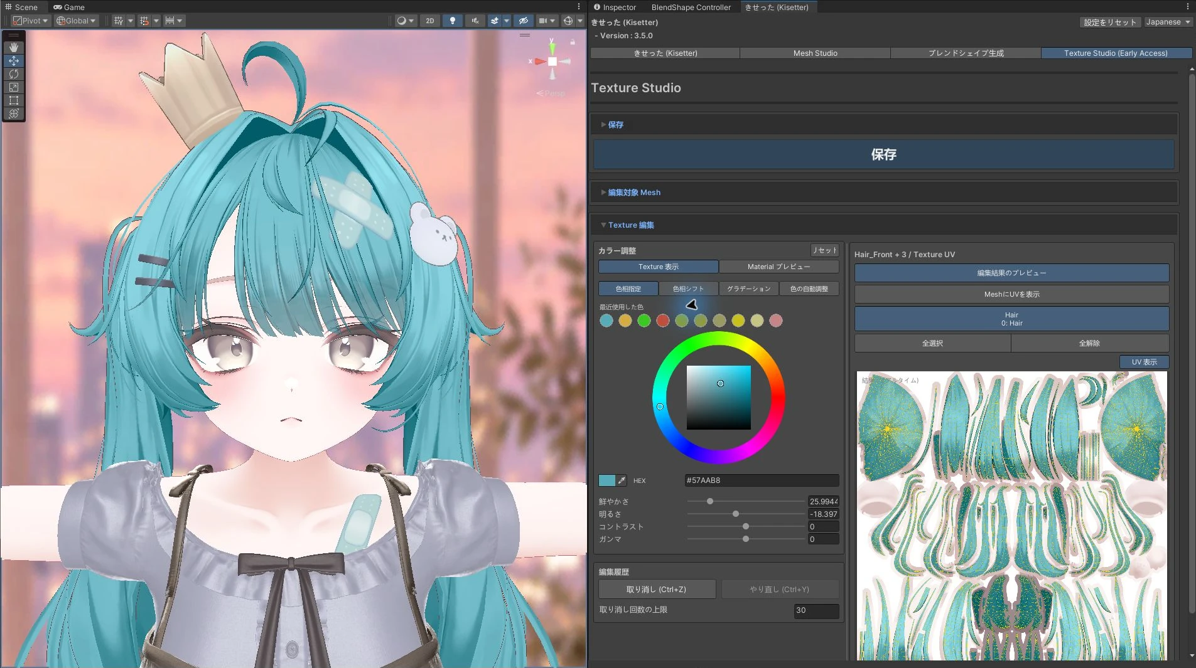Select the combined Transform tool
This screenshot has width=1196, height=668.
click(x=14, y=114)
